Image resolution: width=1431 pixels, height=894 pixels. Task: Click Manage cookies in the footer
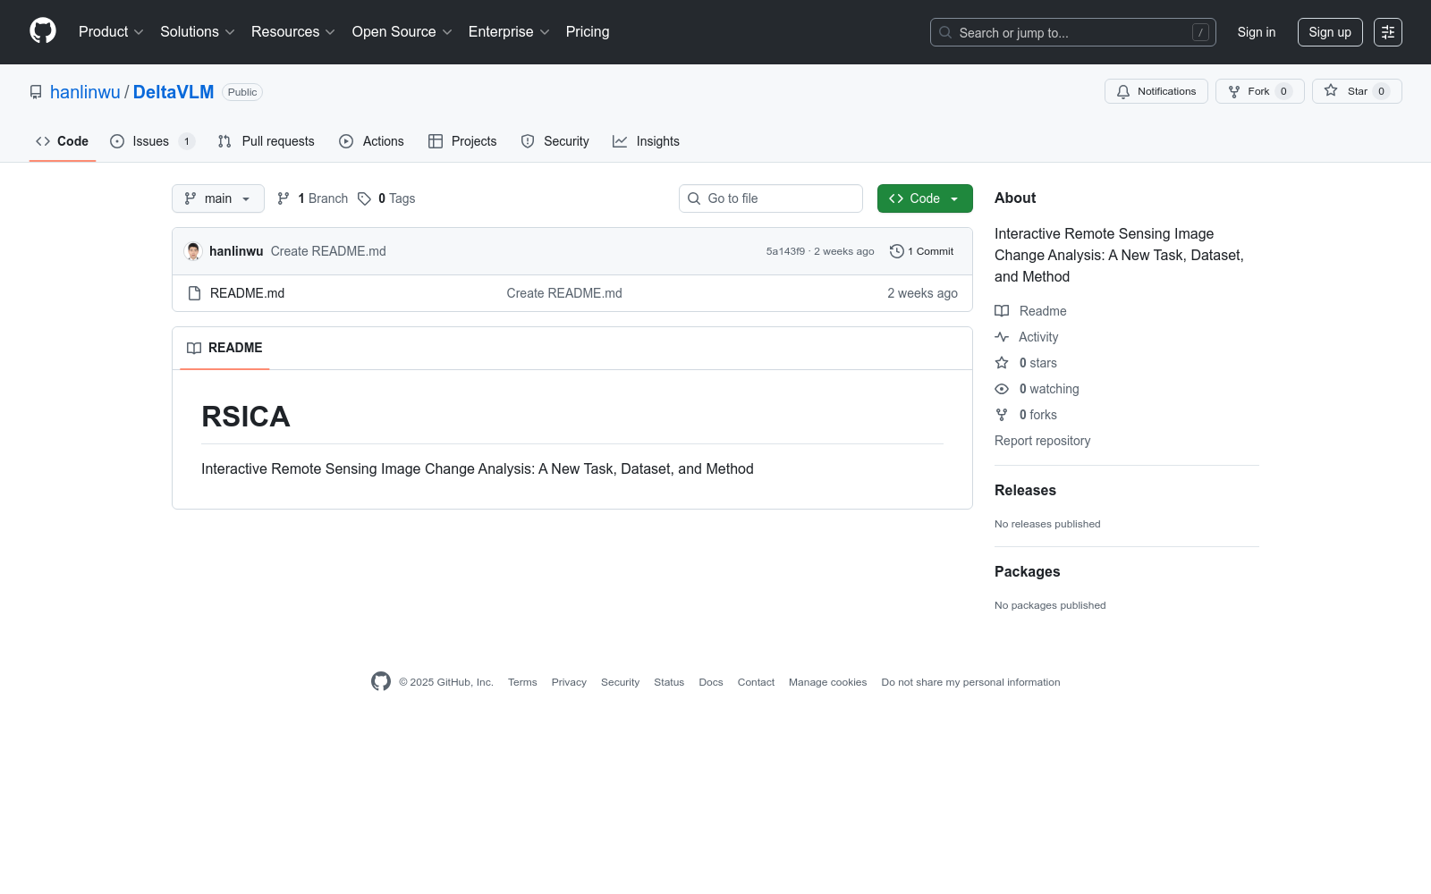(827, 682)
